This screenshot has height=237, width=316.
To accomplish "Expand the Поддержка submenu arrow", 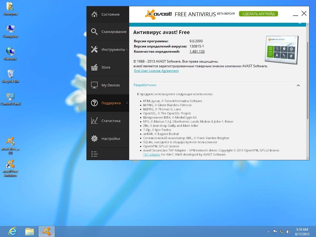I will pyautogui.click(x=127, y=103).
